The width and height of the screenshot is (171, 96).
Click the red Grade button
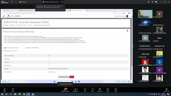72,77
